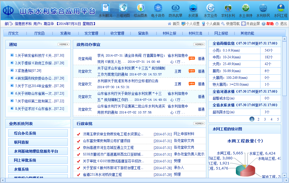
Task: Open the 农村水利 icon
Action: pos(228,8)
